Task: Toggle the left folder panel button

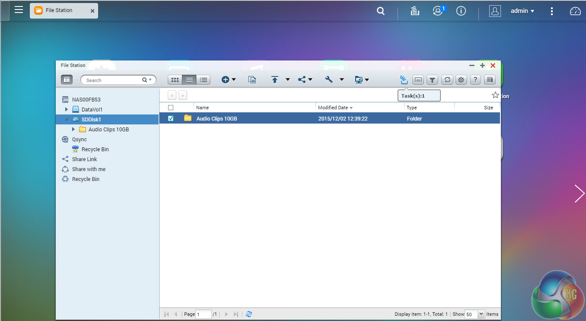Action: click(x=67, y=79)
